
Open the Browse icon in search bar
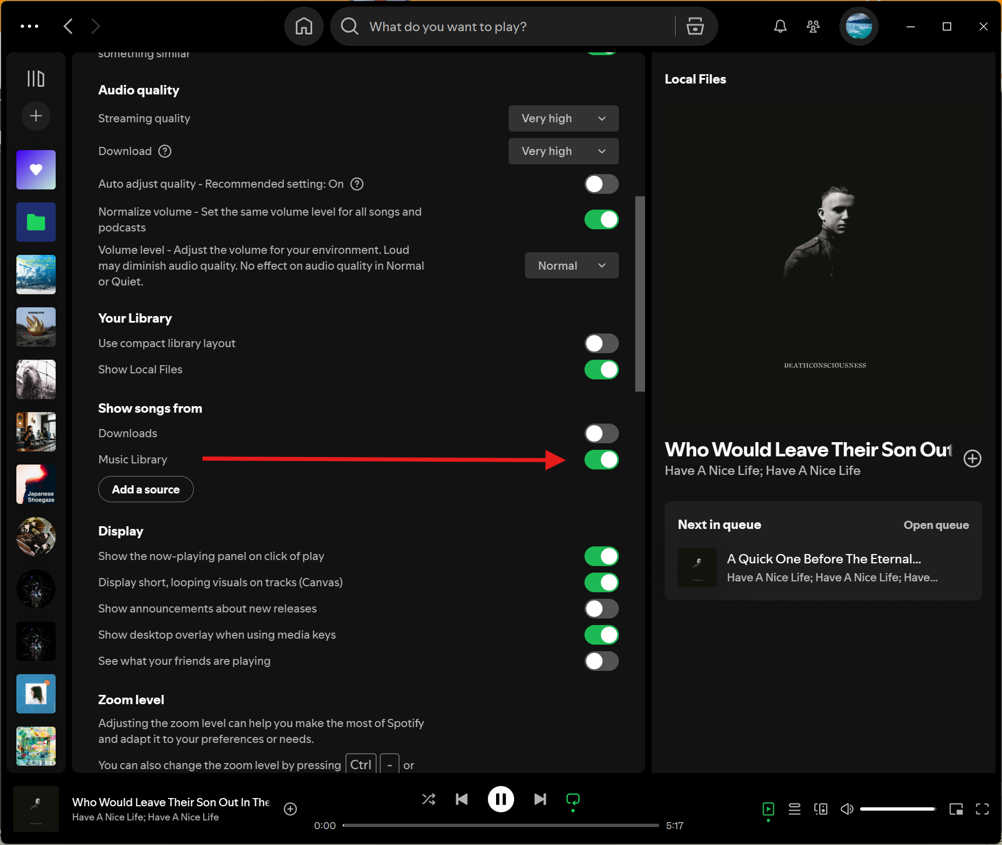(x=695, y=26)
